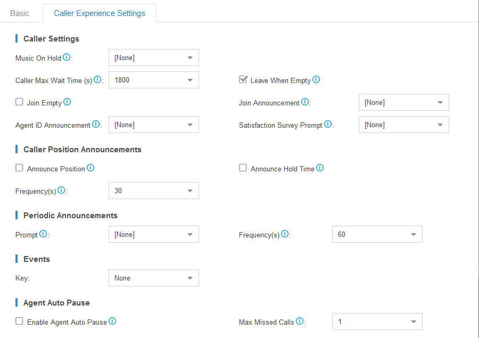The width and height of the screenshot is (479, 338).
Task: Switch to the Basic tab
Action: pos(20,13)
